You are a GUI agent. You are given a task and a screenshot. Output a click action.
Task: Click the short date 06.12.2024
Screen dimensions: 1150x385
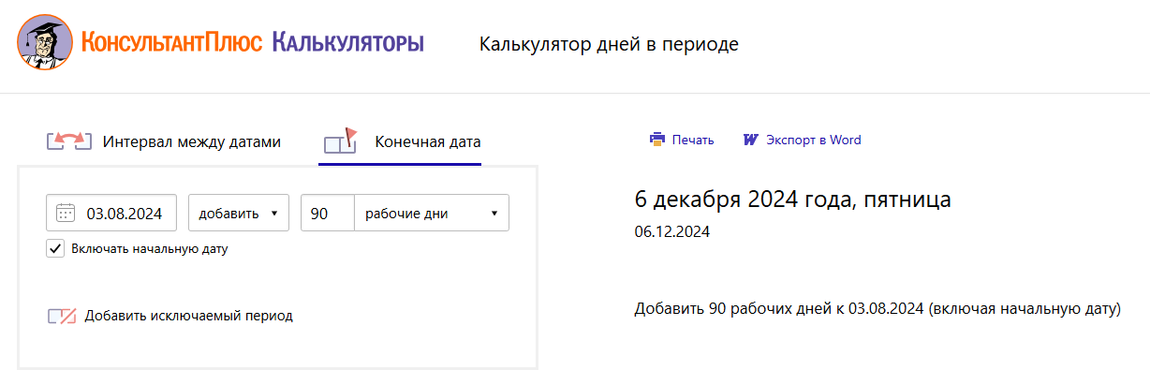pos(671,231)
